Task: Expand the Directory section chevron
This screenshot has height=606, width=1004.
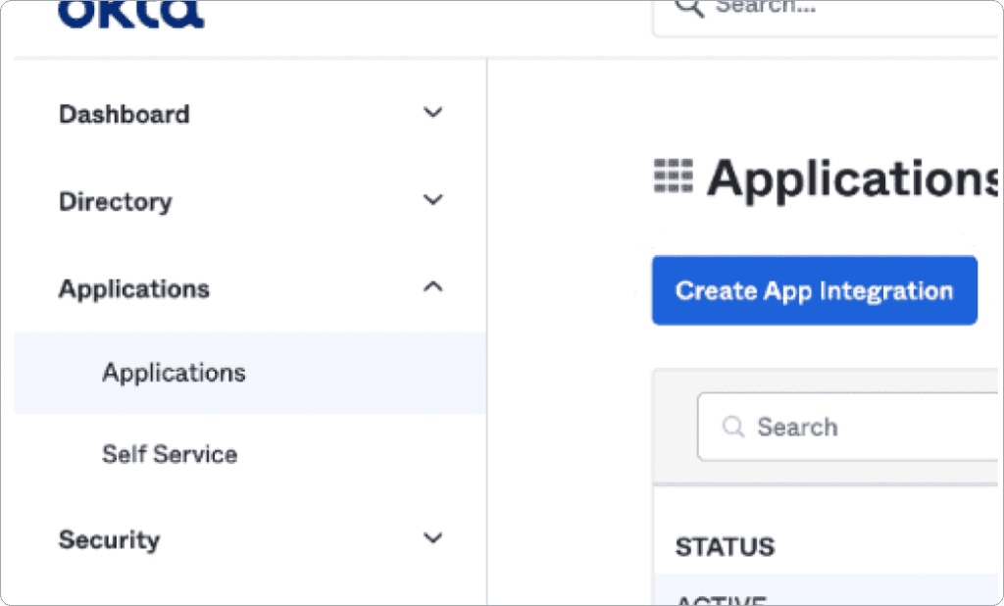Action: tap(432, 200)
